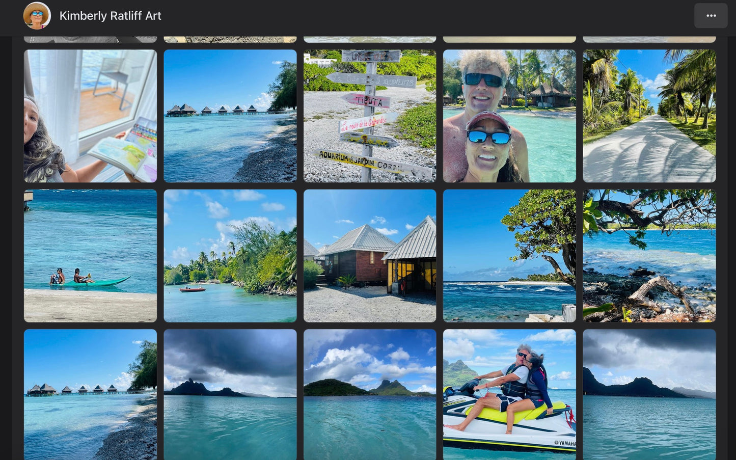
Task: View the metal-roofed bungalow huts photo
Action: click(x=370, y=256)
